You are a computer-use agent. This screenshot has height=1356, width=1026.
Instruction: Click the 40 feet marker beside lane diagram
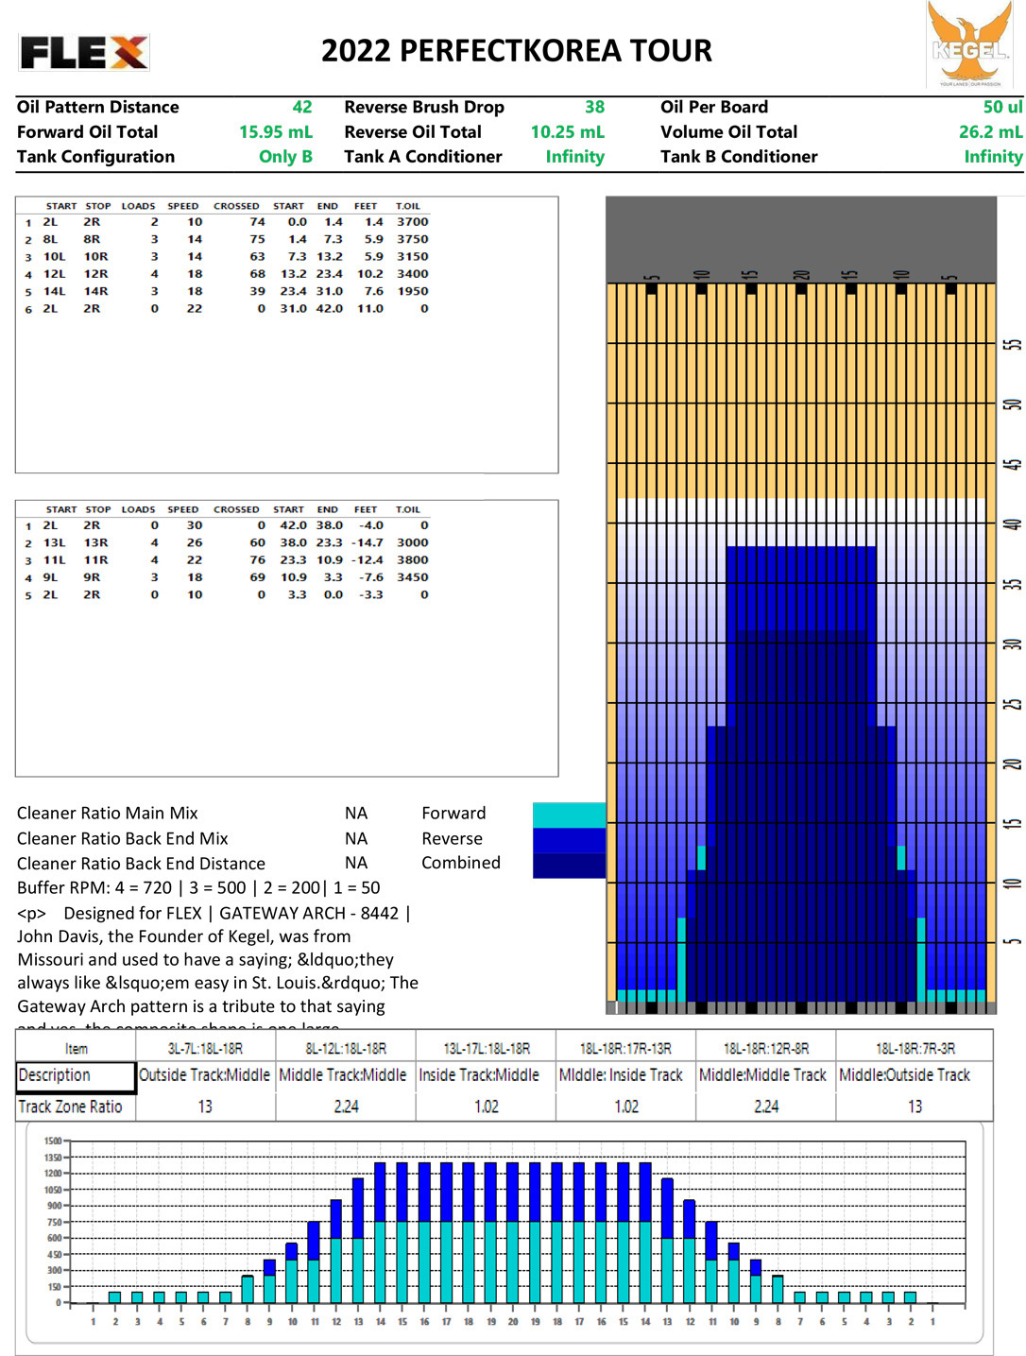(x=1012, y=524)
